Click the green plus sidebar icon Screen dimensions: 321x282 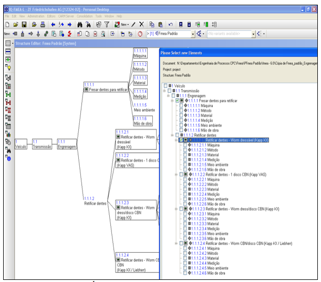click(8, 59)
